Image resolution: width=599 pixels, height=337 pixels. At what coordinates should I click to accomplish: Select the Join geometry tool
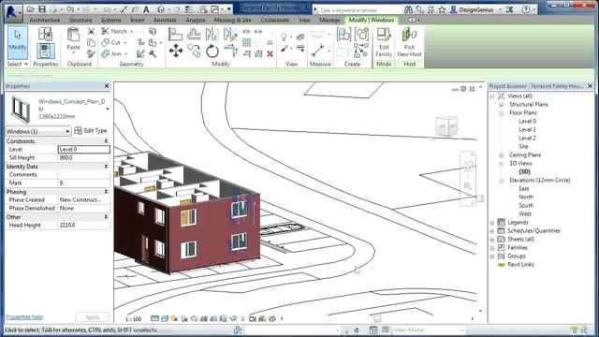pos(111,54)
